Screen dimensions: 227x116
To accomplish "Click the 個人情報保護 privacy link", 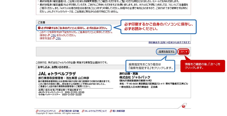I will (x=119, y=111).
